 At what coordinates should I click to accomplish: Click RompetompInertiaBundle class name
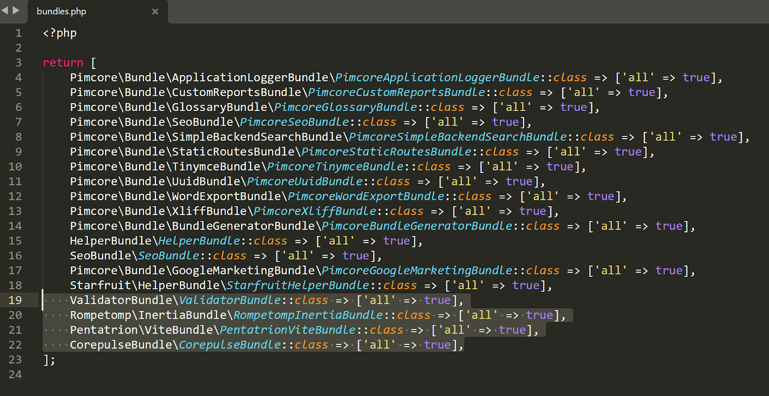click(x=308, y=316)
